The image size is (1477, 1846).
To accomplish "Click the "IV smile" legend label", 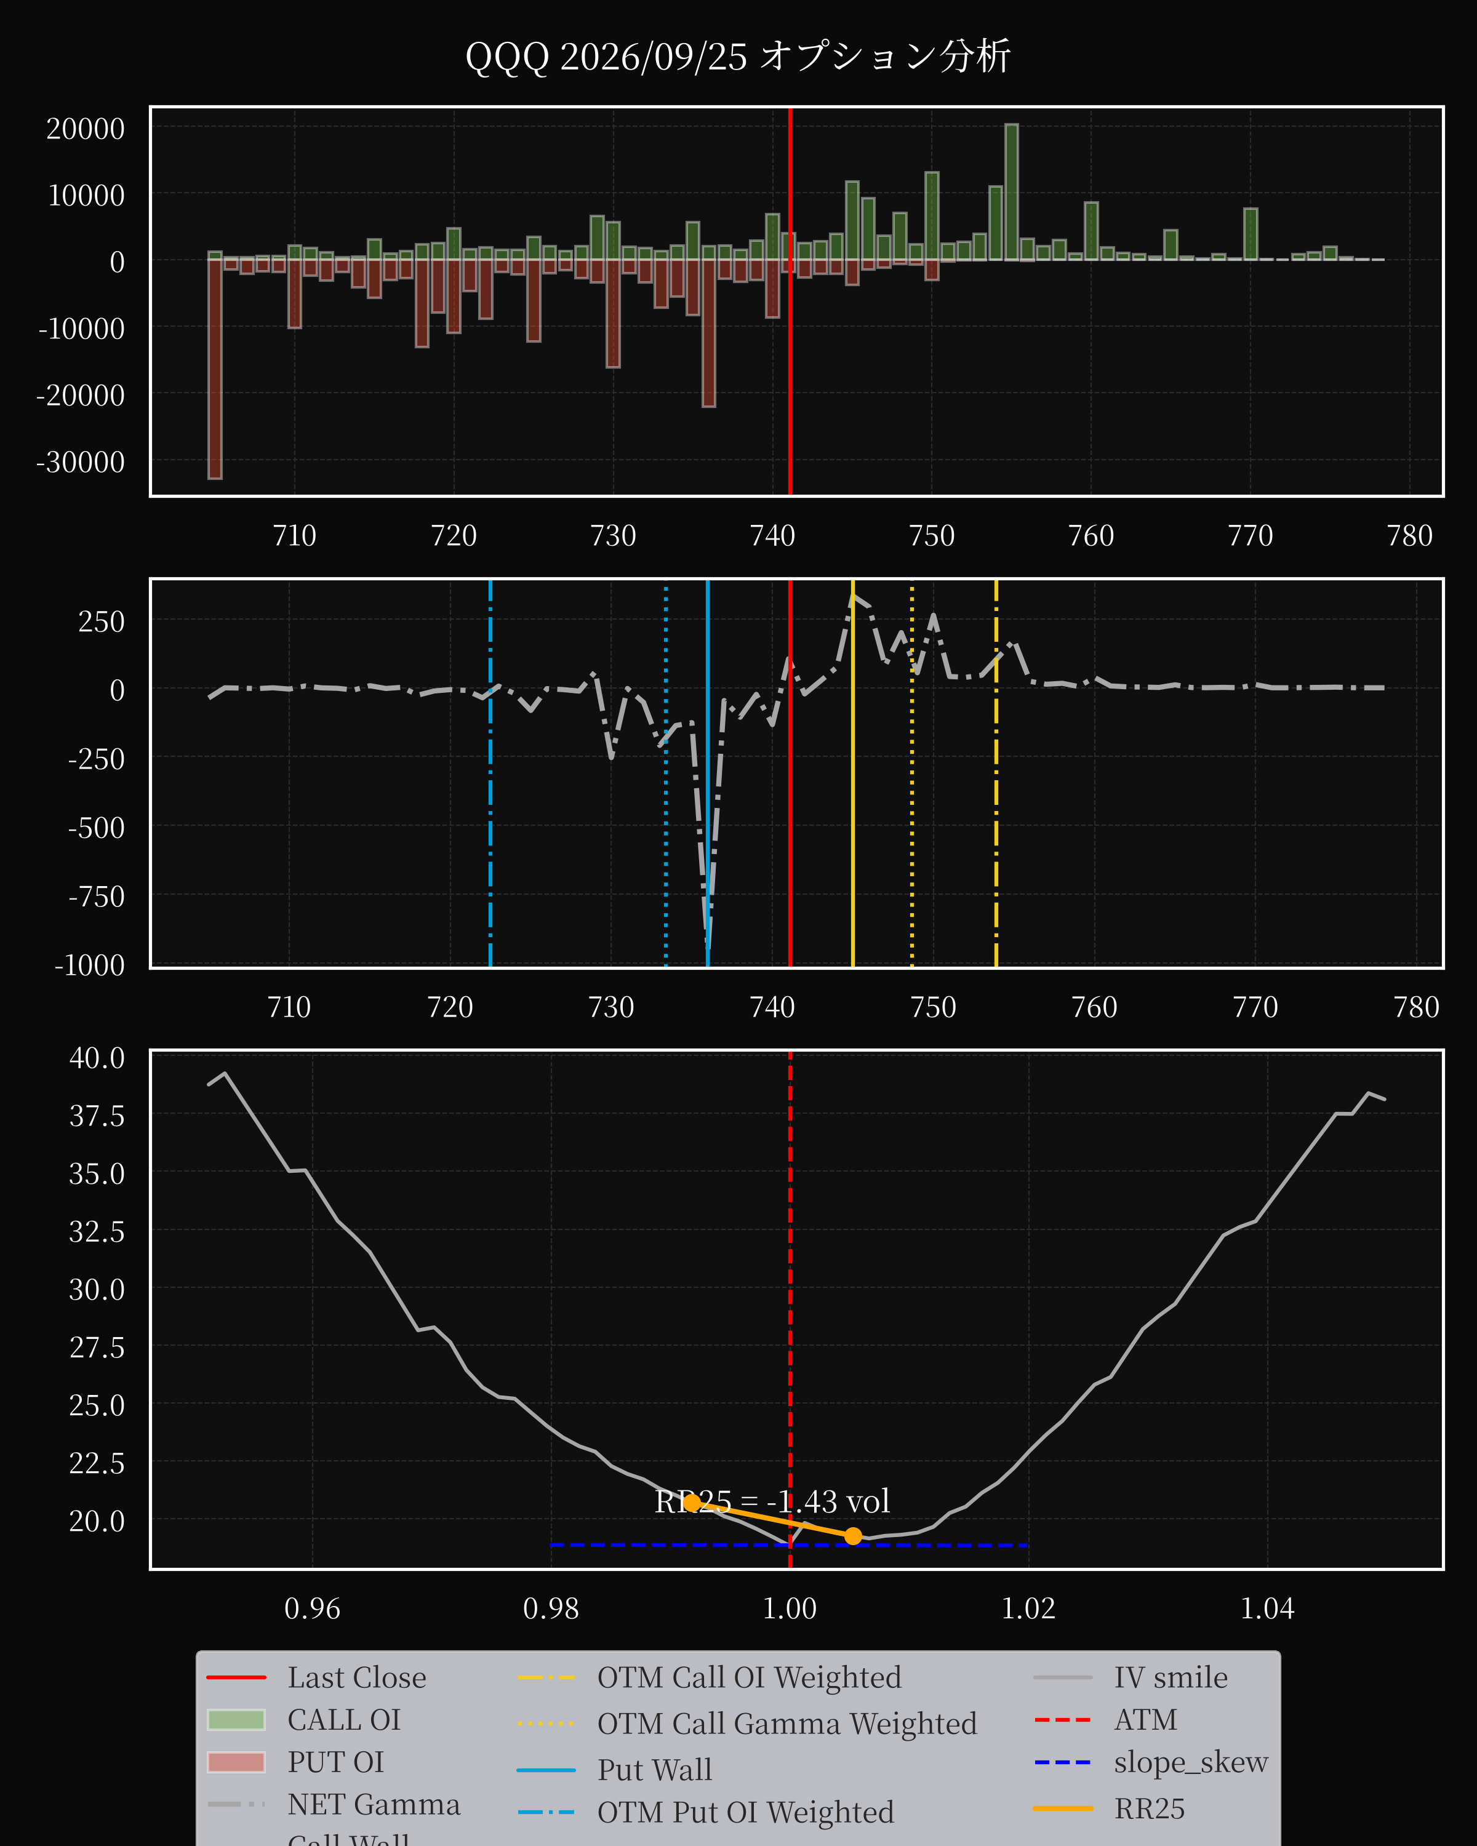I will pyautogui.click(x=1171, y=1677).
